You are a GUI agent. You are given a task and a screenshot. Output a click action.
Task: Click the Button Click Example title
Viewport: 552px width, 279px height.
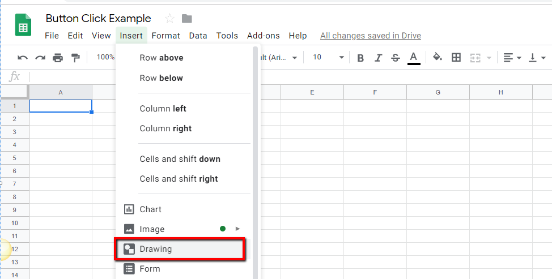(99, 19)
